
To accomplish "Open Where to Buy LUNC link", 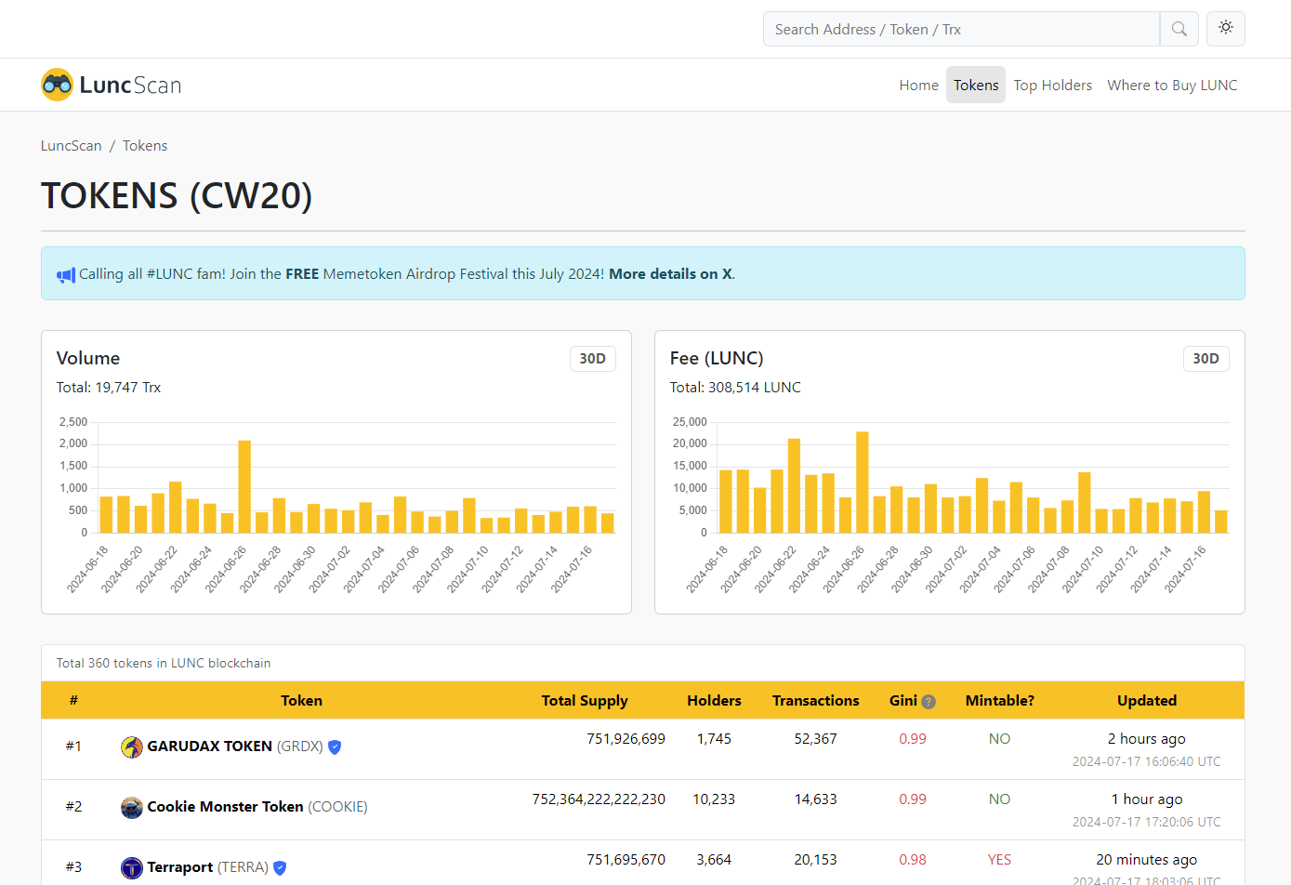I will (1172, 85).
